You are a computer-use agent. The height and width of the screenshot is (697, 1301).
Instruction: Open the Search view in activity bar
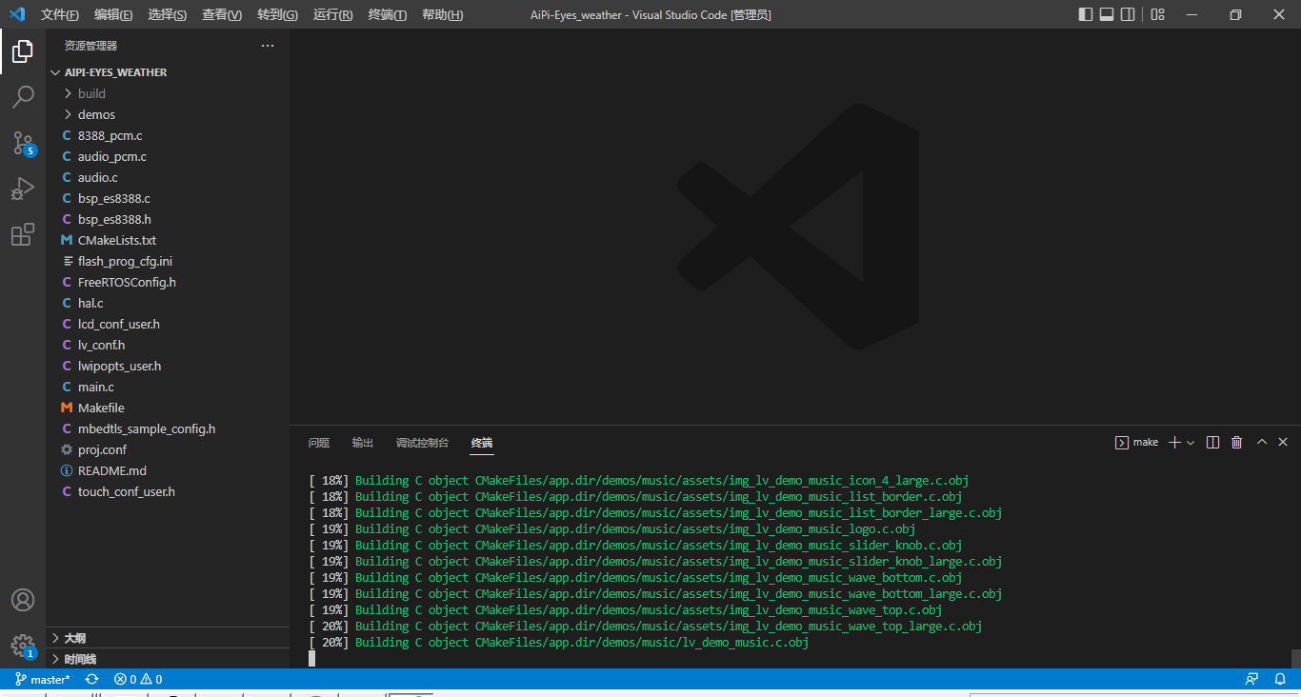23,97
